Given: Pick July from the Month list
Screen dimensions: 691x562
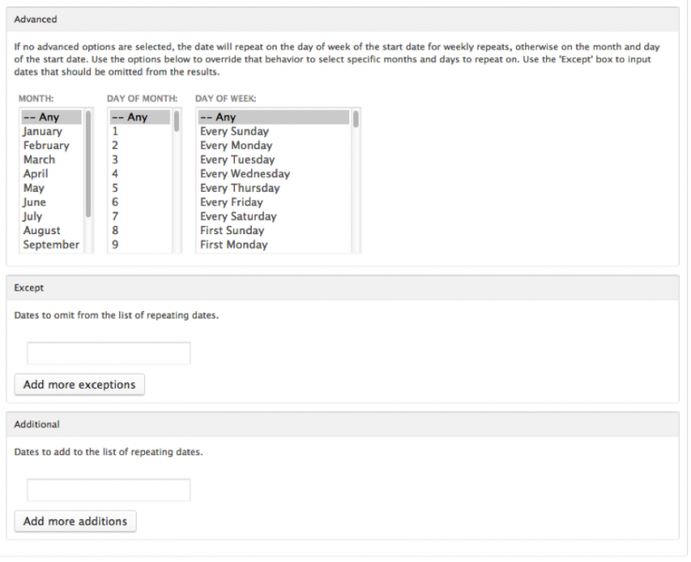Looking at the screenshot, I should [x=33, y=216].
